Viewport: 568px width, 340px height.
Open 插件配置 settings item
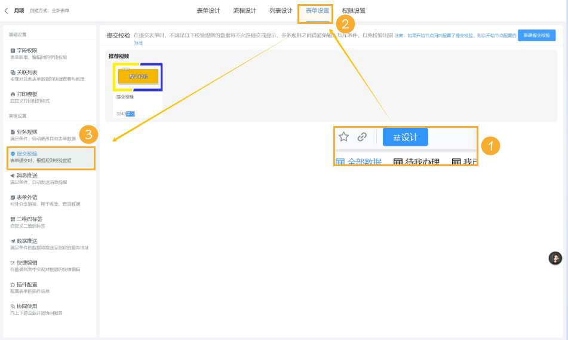pos(50,287)
